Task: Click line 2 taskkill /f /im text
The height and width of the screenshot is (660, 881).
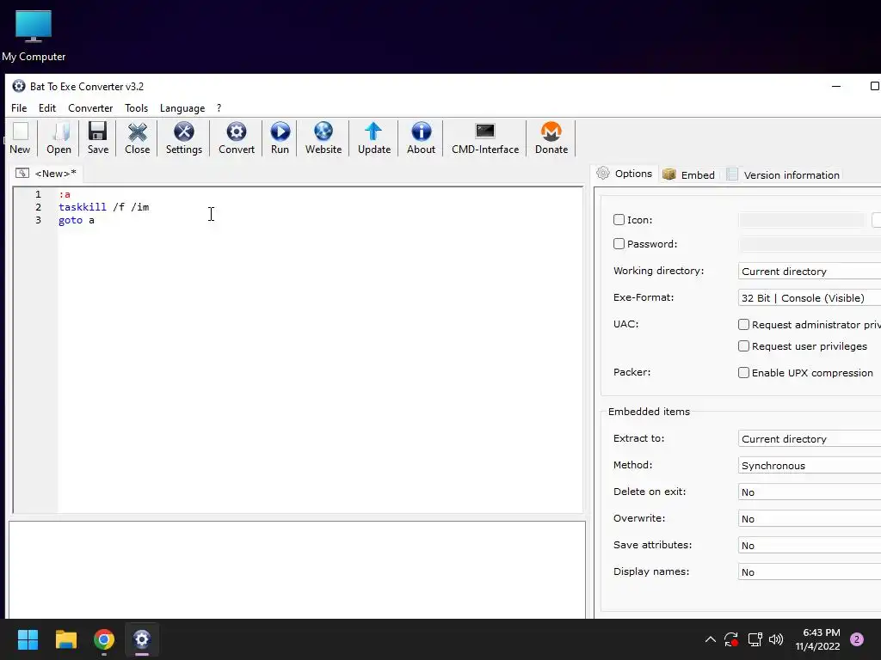Action: coord(104,207)
